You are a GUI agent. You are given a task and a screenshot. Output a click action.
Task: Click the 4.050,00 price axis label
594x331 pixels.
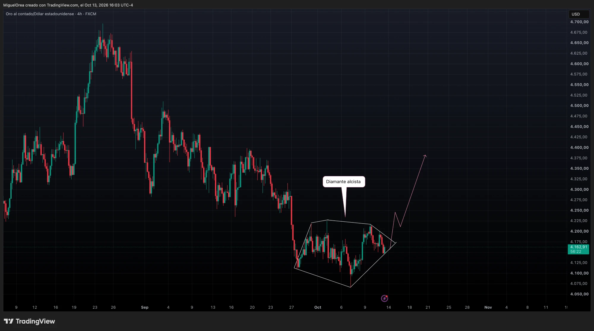click(579, 294)
